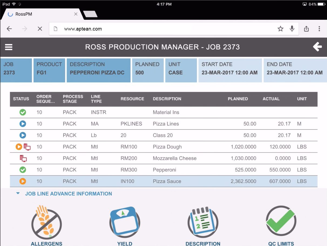Click the back arrow in the Ross header
Viewport: 327px width, 246px height.
(317, 47)
